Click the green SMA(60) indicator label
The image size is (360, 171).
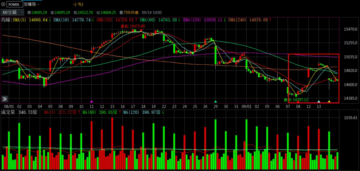pos(148,20)
